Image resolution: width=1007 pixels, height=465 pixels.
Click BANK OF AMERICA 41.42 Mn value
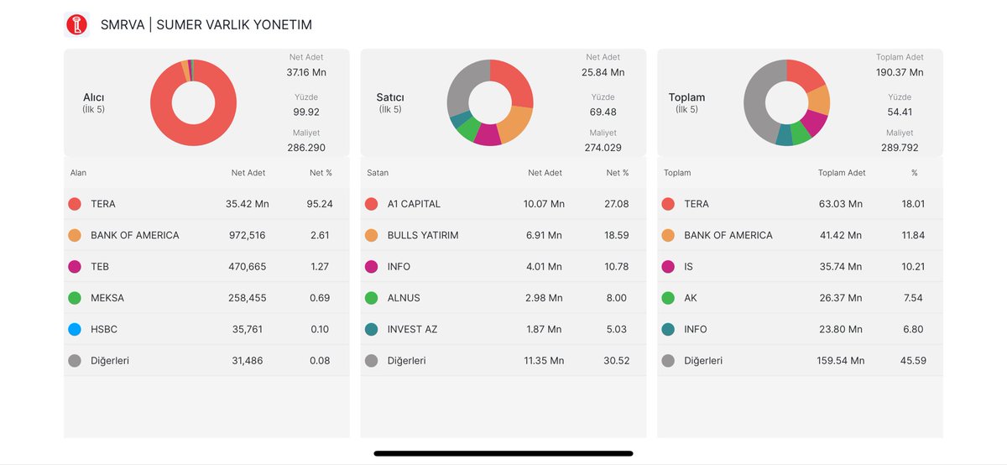(x=841, y=235)
